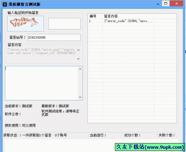This screenshot has width=186, height=152.
Task: Click the 软件公告 label
Action: (13, 114)
